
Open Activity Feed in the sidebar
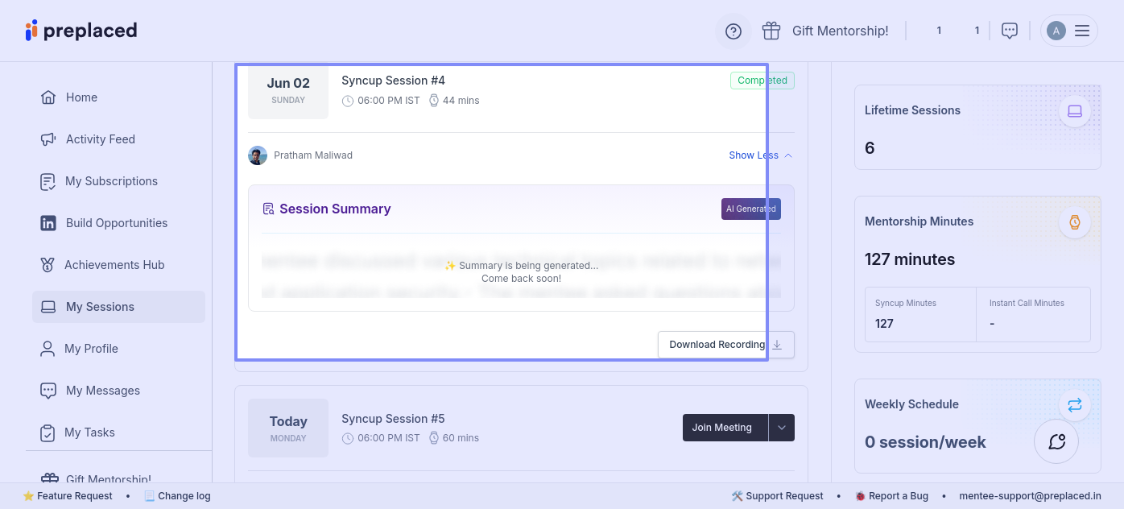(x=100, y=139)
